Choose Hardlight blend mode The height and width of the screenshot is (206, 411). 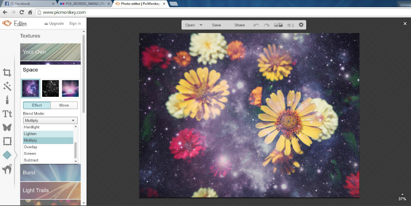pyautogui.click(x=48, y=127)
